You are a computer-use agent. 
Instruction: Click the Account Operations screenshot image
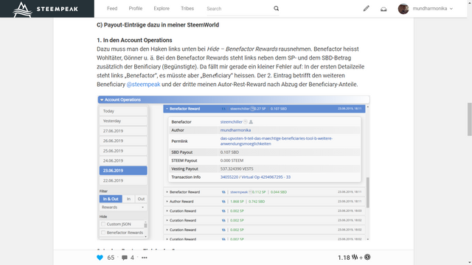(x=233, y=168)
